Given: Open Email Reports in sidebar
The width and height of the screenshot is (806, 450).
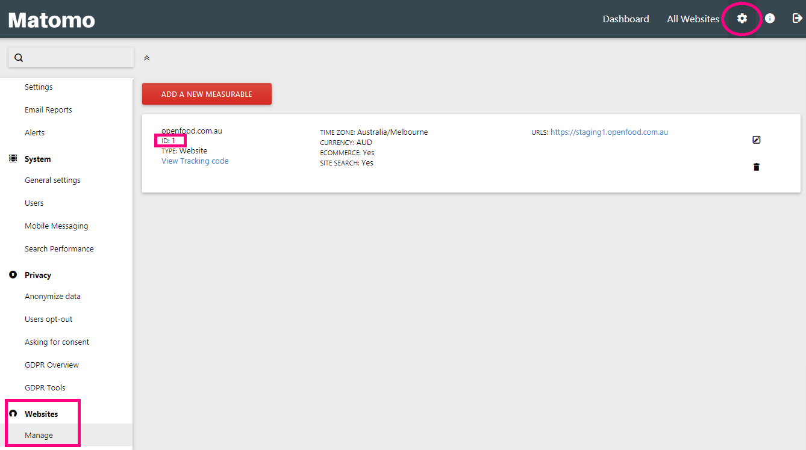Looking at the screenshot, I should pos(48,109).
